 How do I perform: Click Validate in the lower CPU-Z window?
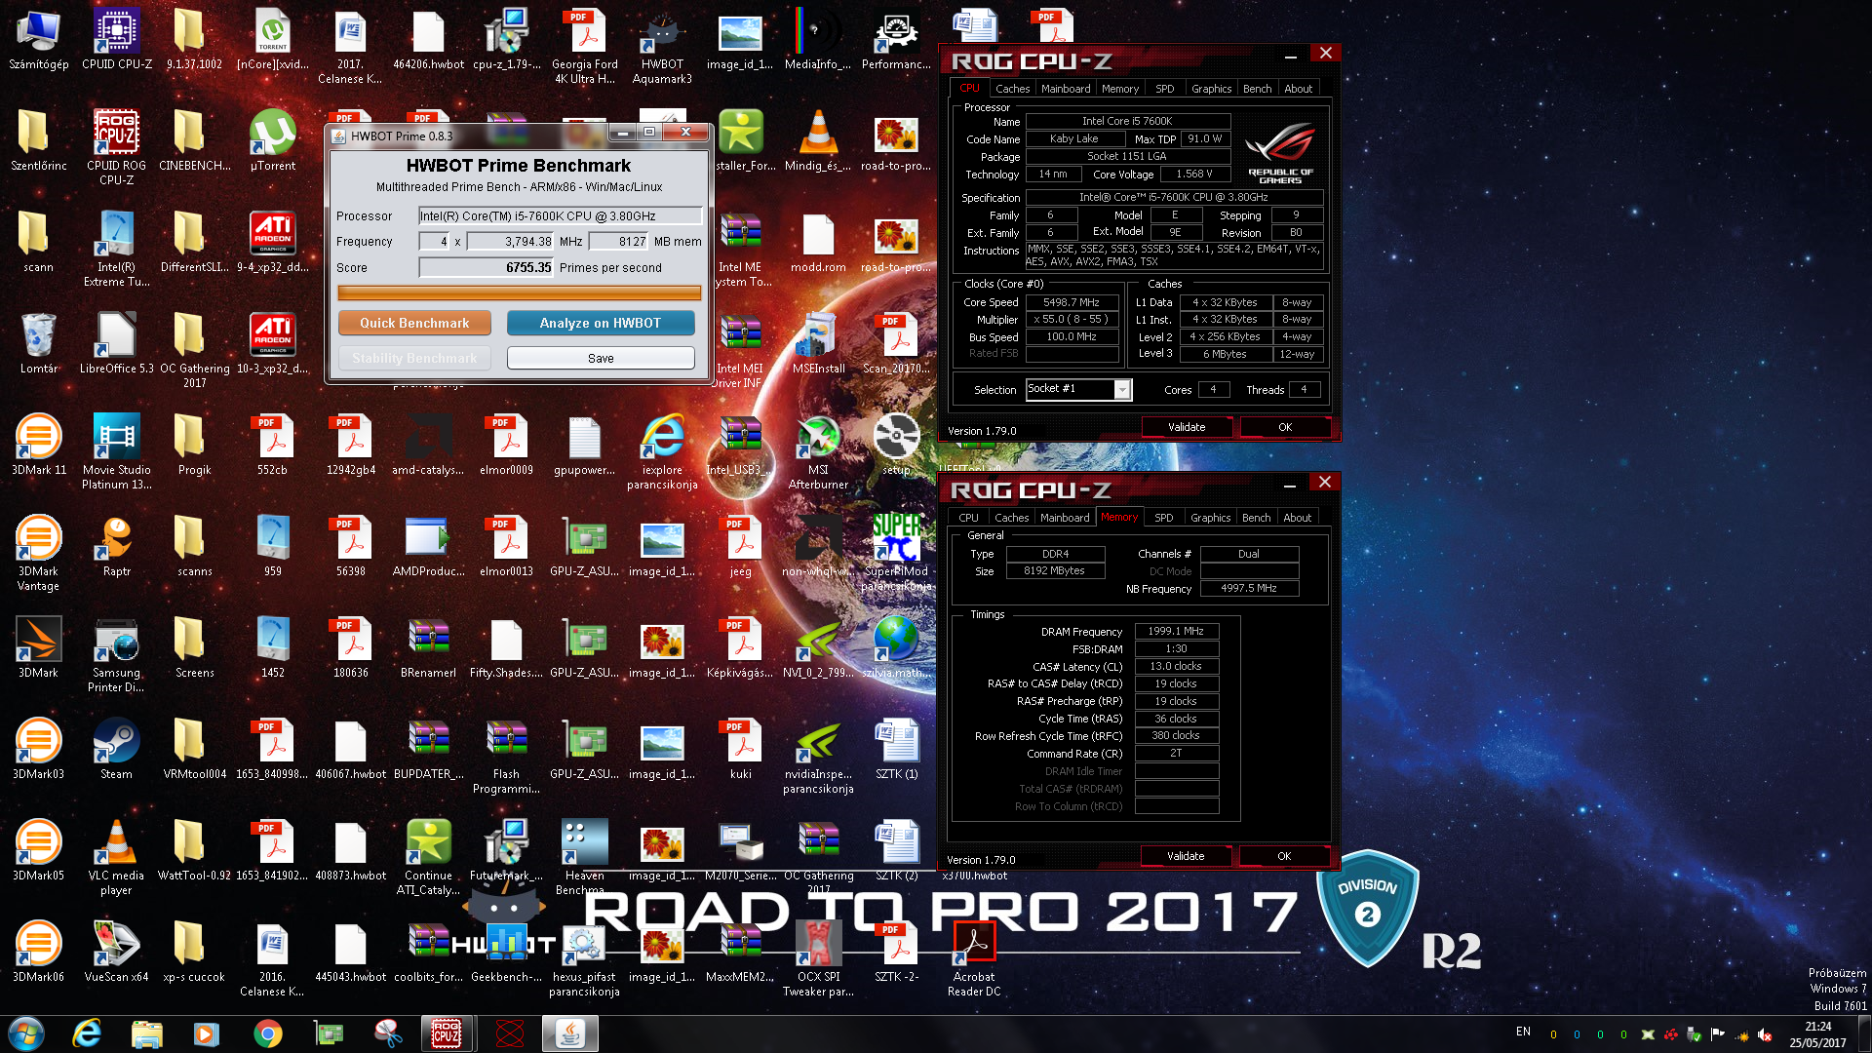coord(1186,856)
